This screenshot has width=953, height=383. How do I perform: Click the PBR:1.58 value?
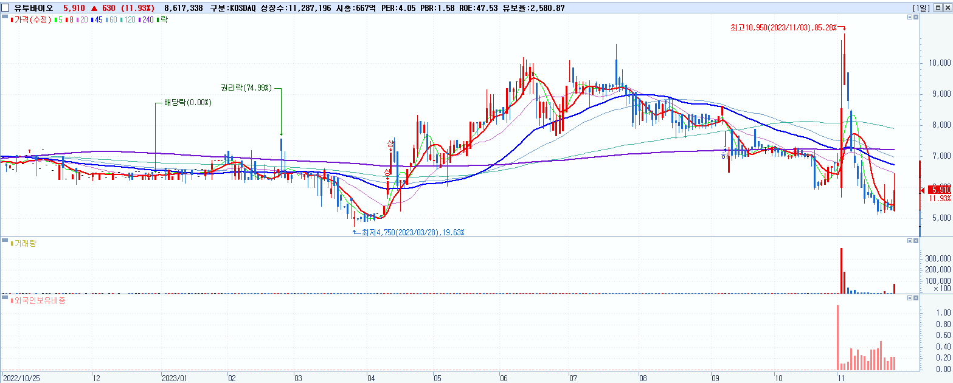[x=438, y=8]
